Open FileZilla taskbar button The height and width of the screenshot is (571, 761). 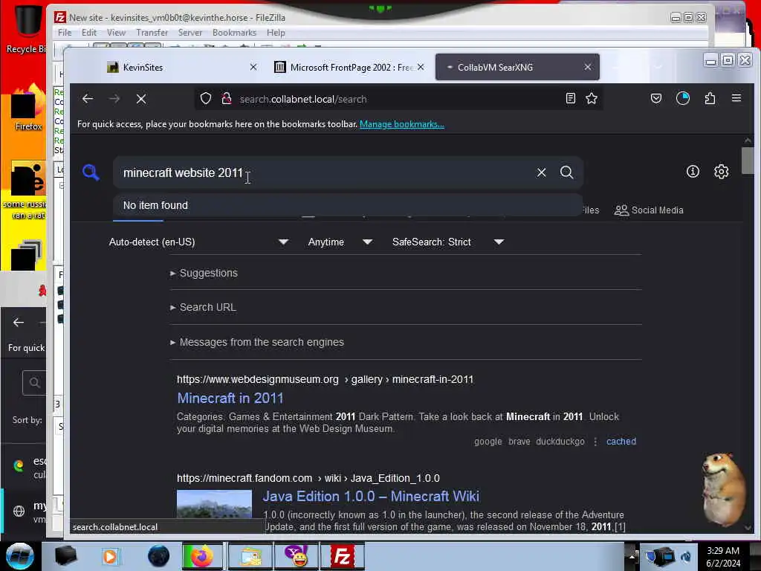342,556
